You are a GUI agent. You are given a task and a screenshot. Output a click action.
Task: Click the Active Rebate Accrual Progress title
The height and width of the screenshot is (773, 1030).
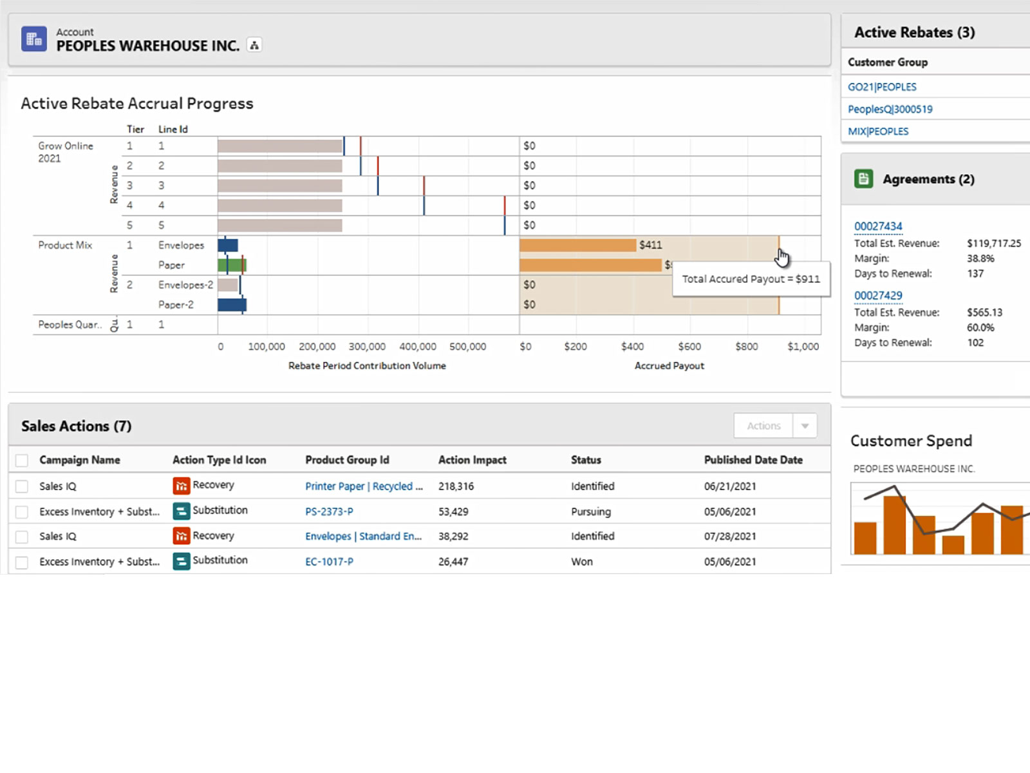coord(137,104)
